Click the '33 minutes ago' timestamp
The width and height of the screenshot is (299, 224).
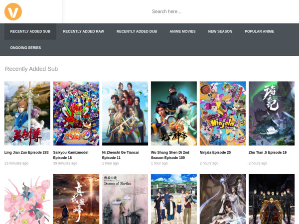(16, 163)
